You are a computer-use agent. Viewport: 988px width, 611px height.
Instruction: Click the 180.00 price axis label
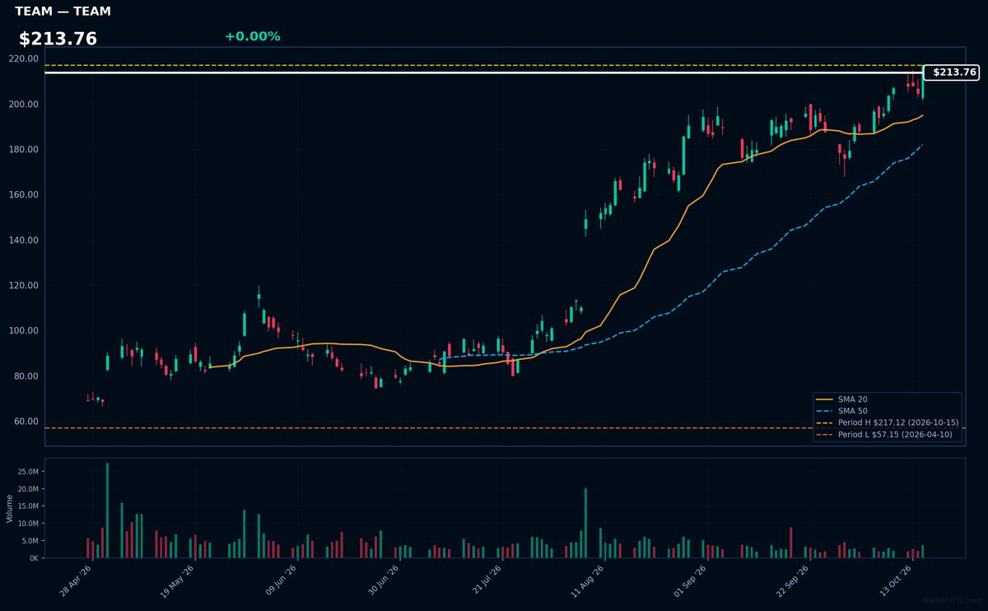click(x=23, y=149)
